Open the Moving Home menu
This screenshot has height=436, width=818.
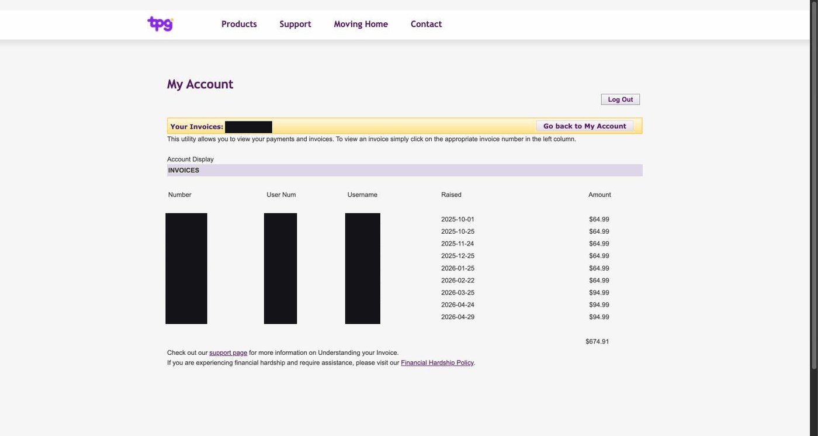(x=361, y=24)
